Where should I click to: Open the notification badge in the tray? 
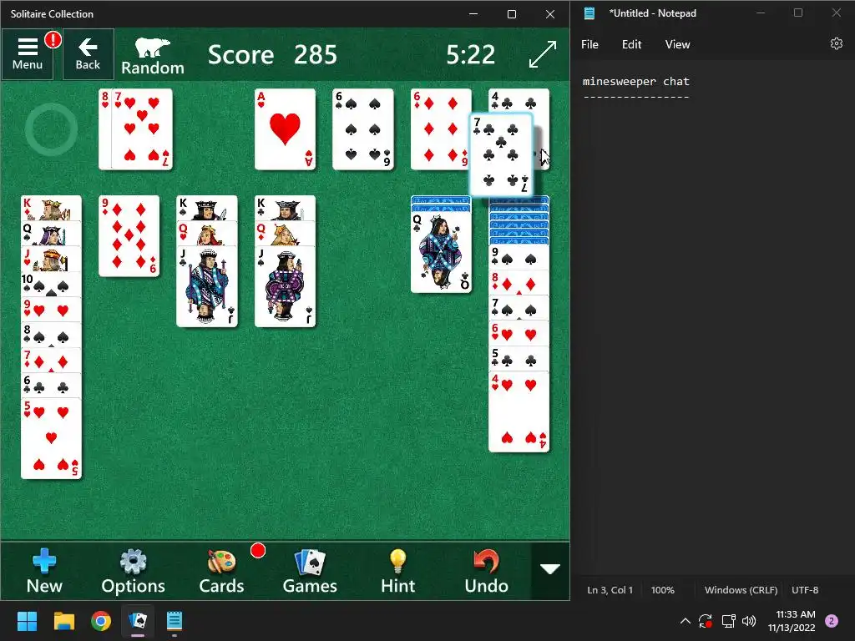(x=832, y=621)
